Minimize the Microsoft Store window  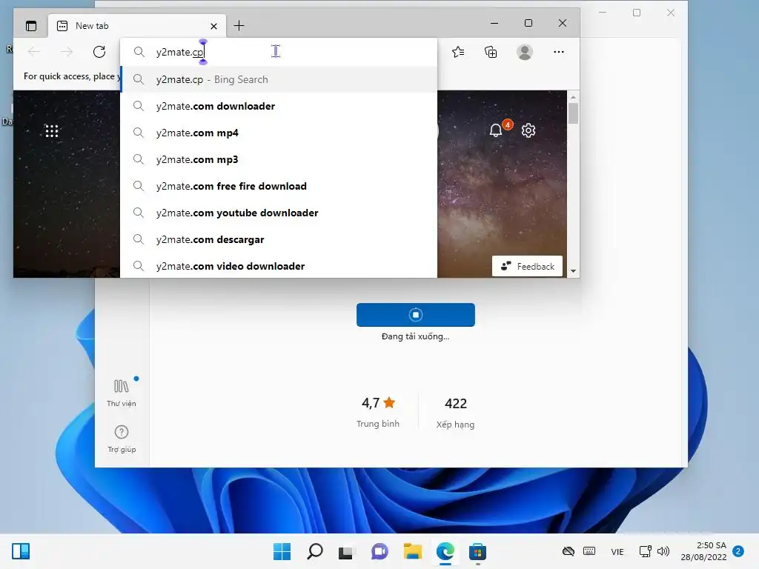pos(603,13)
